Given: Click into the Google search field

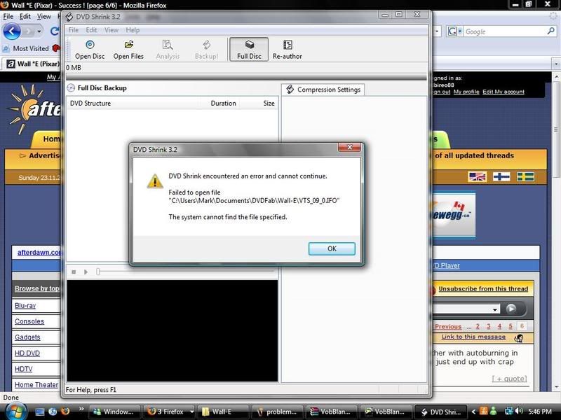Looking at the screenshot, I should click(x=504, y=31).
